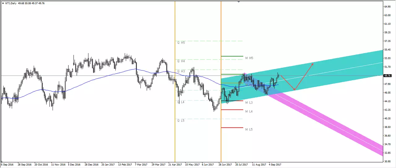Click the upward red arrow's arrowhead

tap(312, 64)
